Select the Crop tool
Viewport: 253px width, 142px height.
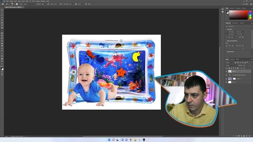pyautogui.click(x=2, y=20)
